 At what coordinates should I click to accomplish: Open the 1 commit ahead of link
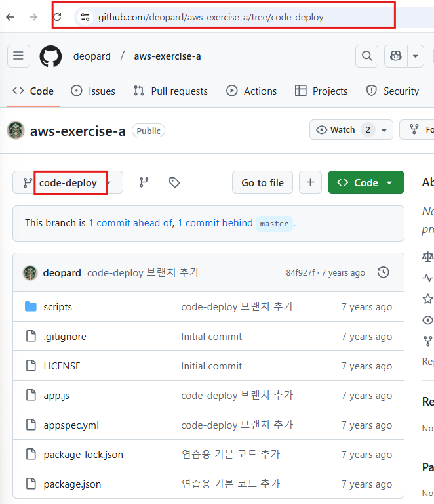point(130,223)
